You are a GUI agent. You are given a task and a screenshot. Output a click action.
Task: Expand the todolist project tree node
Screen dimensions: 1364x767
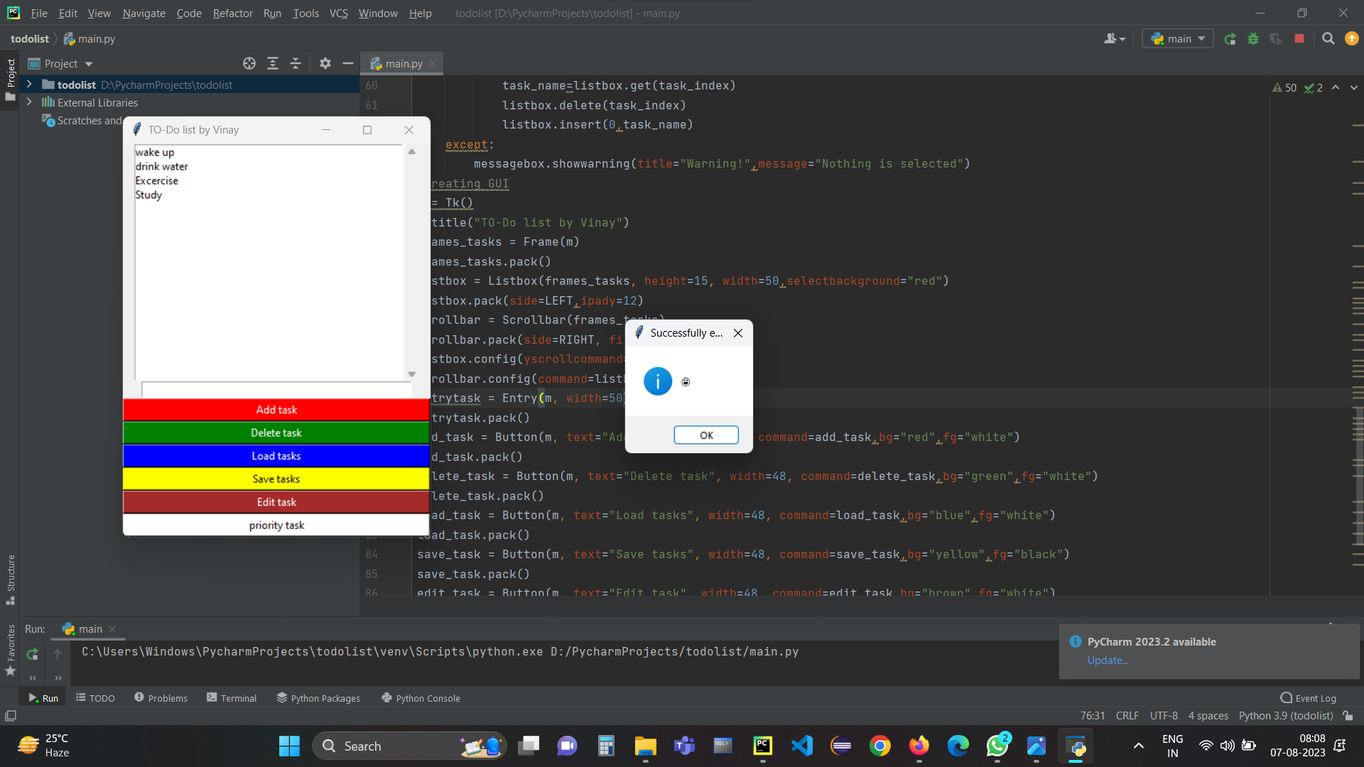pyautogui.click(x=28, y=85)
